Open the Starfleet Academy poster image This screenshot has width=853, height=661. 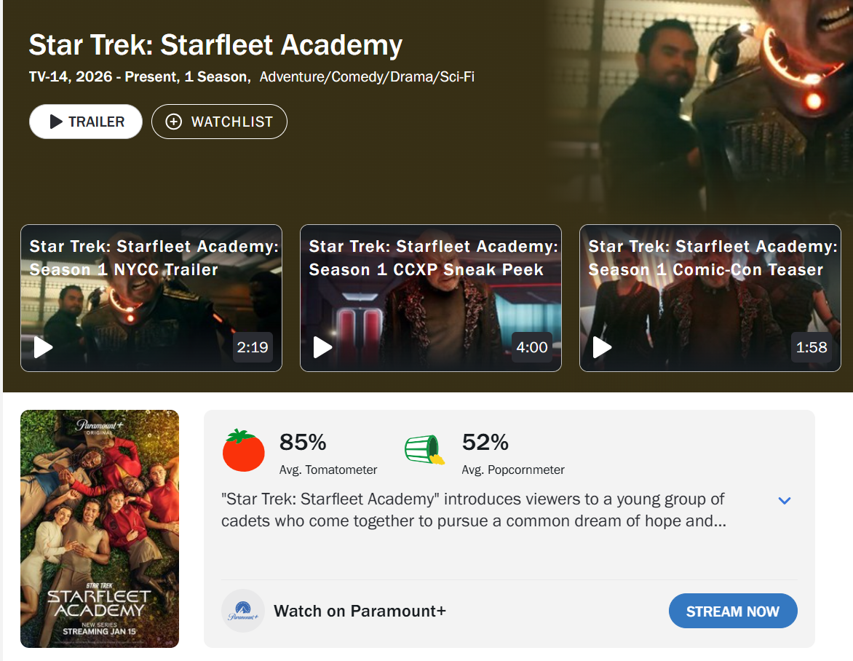coord(100,529)
